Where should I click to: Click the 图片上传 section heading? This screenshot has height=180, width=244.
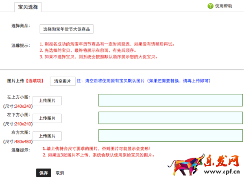[x=16, y=81]
